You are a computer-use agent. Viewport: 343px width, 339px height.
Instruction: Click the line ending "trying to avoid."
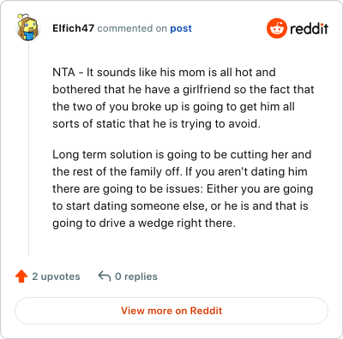coord(156,124)
